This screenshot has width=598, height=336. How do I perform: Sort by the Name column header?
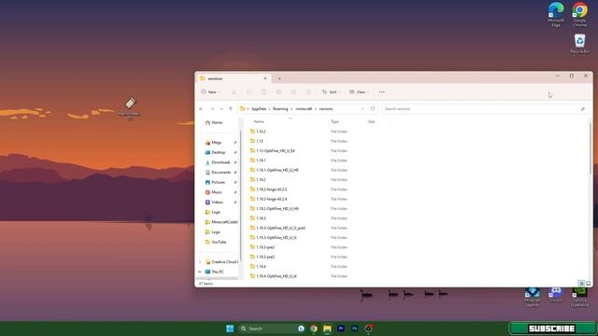(x=259, y=121)
